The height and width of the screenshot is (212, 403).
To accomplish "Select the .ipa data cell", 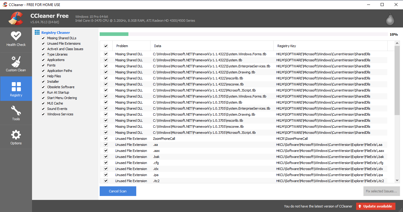I will (156, 175).
